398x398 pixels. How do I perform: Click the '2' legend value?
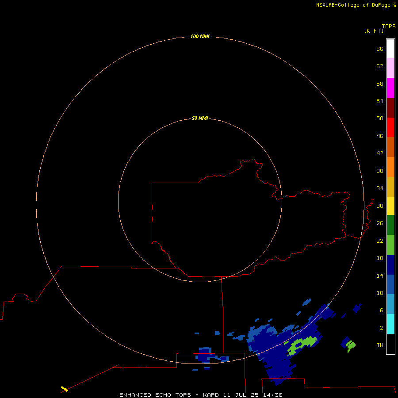382,328
